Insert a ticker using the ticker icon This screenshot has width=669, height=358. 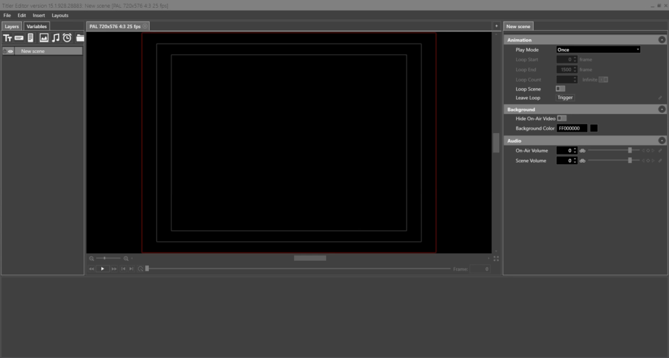tap(19, 38)
